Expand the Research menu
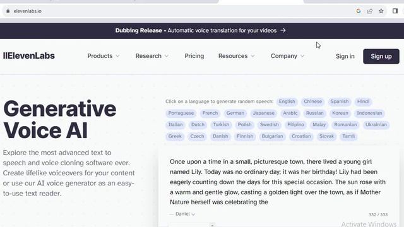 coord(151,56)
